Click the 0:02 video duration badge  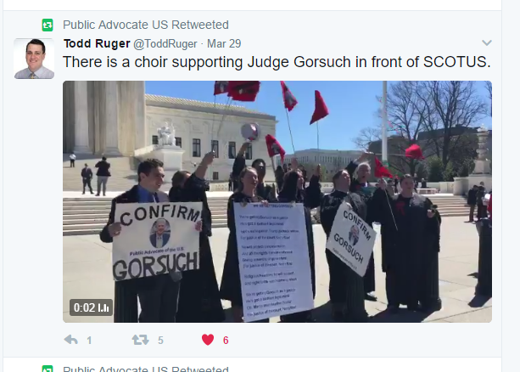(x=92, y=307)
